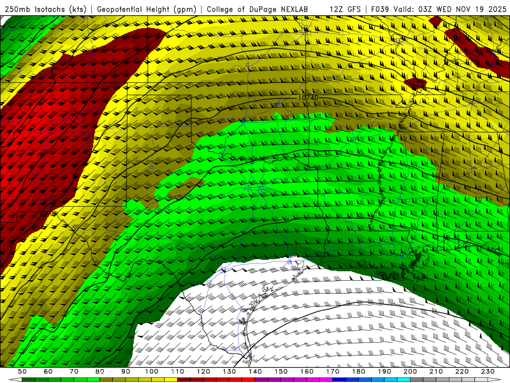Click the "250mb Isotachs (kts)" title text
The height and width of the screenshot is (383, 510).
(45, 9)
